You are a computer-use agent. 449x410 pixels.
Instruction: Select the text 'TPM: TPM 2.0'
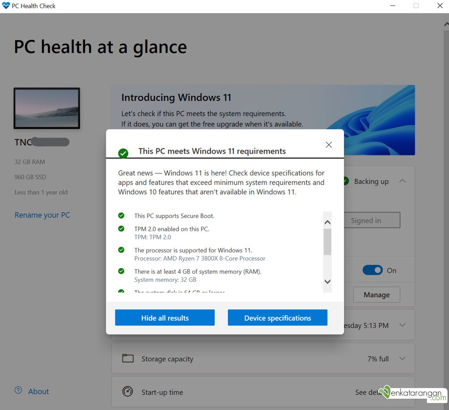pos(153,237)
